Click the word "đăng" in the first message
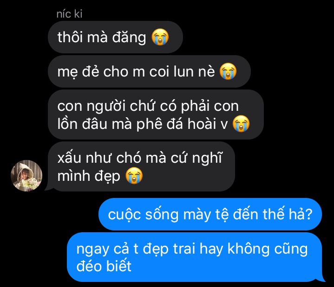Screen dimensions: 334x287 pyautogui.click(x=129, y=38)
